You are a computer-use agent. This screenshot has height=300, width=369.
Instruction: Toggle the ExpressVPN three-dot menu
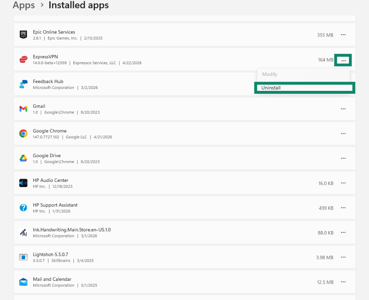[343, 60]
